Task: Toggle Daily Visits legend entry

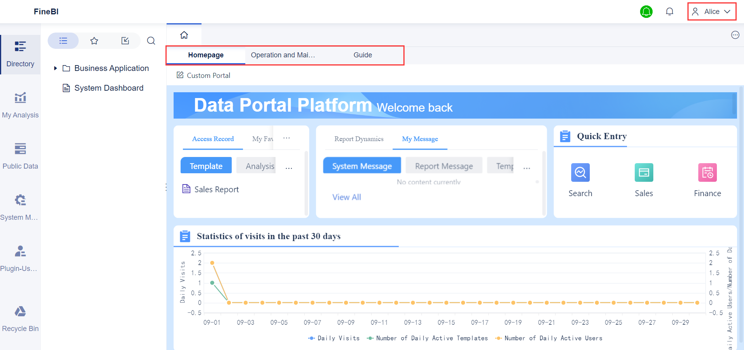Action: coord(334,338)
